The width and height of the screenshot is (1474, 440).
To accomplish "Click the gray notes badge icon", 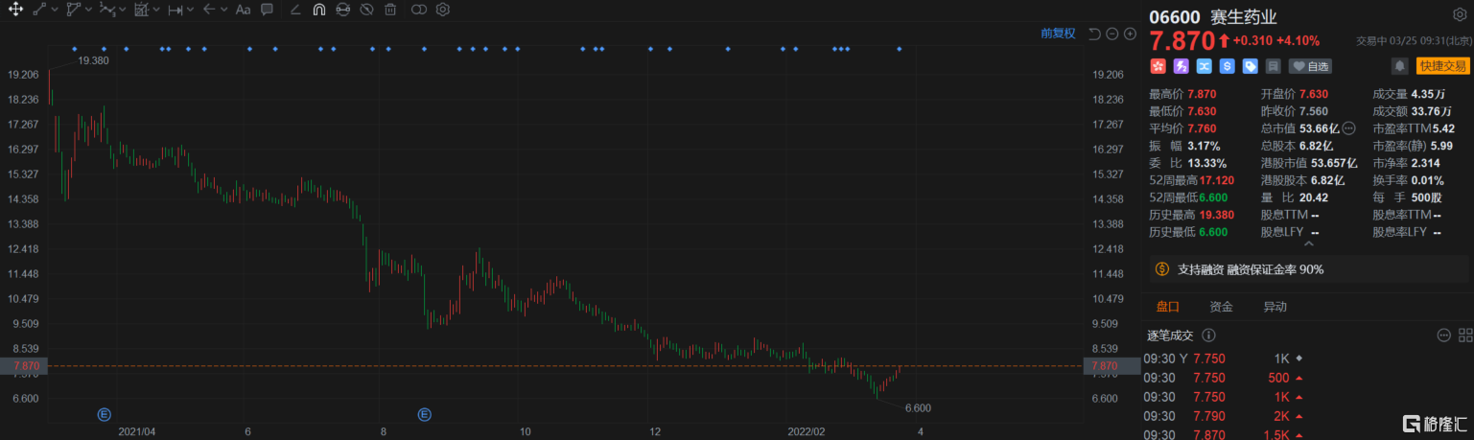I will click(1273, 66).
